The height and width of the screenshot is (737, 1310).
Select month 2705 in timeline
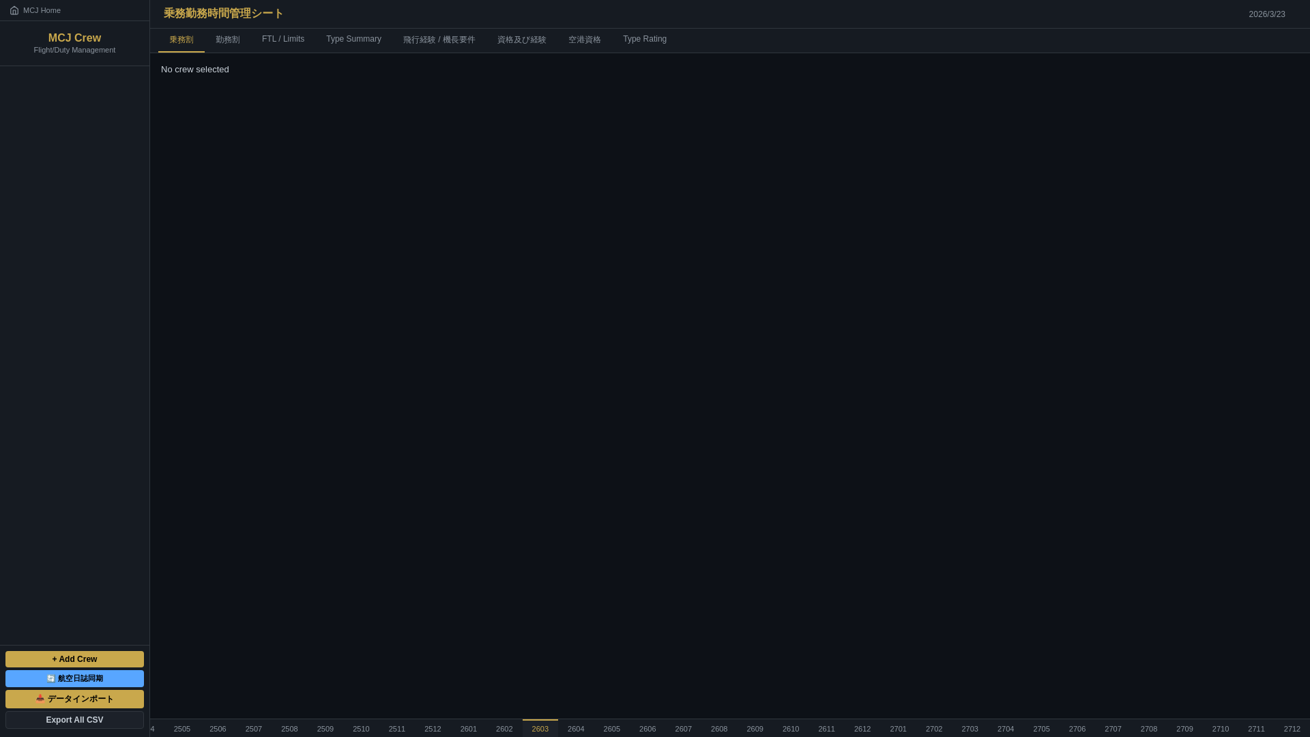point(1042,729)
